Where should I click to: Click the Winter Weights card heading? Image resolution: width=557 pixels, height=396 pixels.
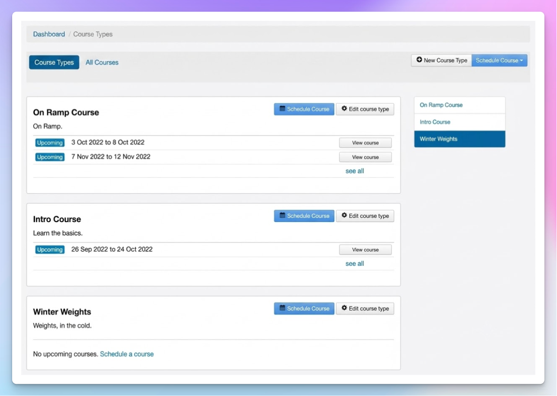click(x=62, y=312)
